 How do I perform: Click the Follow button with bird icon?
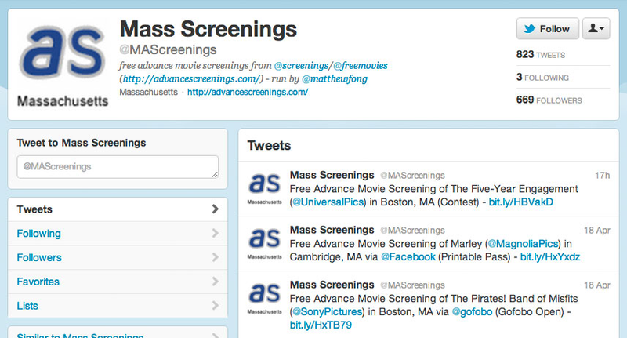tap(547, 29)
